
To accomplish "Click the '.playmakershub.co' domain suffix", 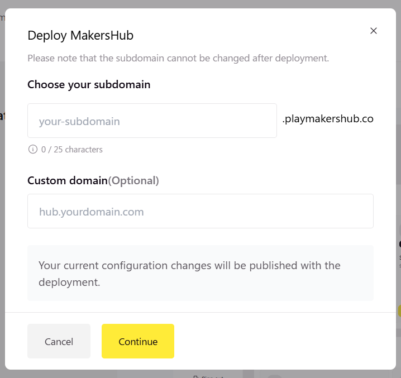I will 328,119.
